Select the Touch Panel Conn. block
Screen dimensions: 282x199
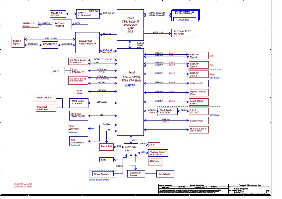[199, 102]
